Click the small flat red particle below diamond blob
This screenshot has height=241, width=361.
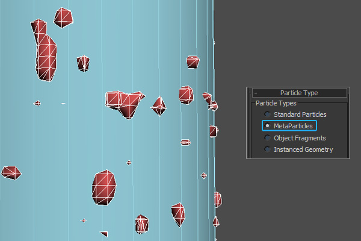tap(185, 142)
